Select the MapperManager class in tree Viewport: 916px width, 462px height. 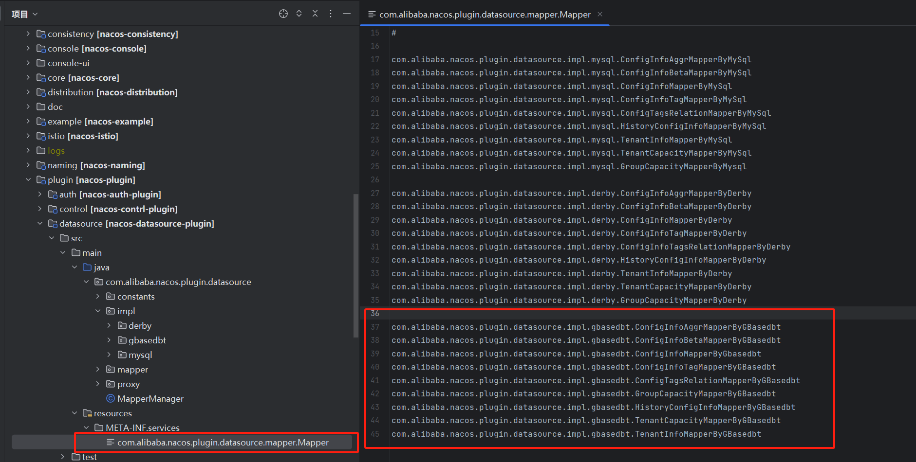click(150, 398)
